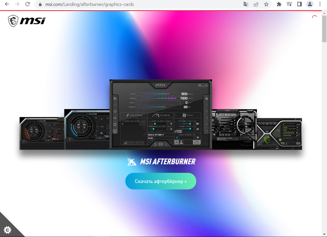Click the Power Limit slider handle
Image resolution: width=327 pixels, height=237 pixels.
[x=190, y=124]
